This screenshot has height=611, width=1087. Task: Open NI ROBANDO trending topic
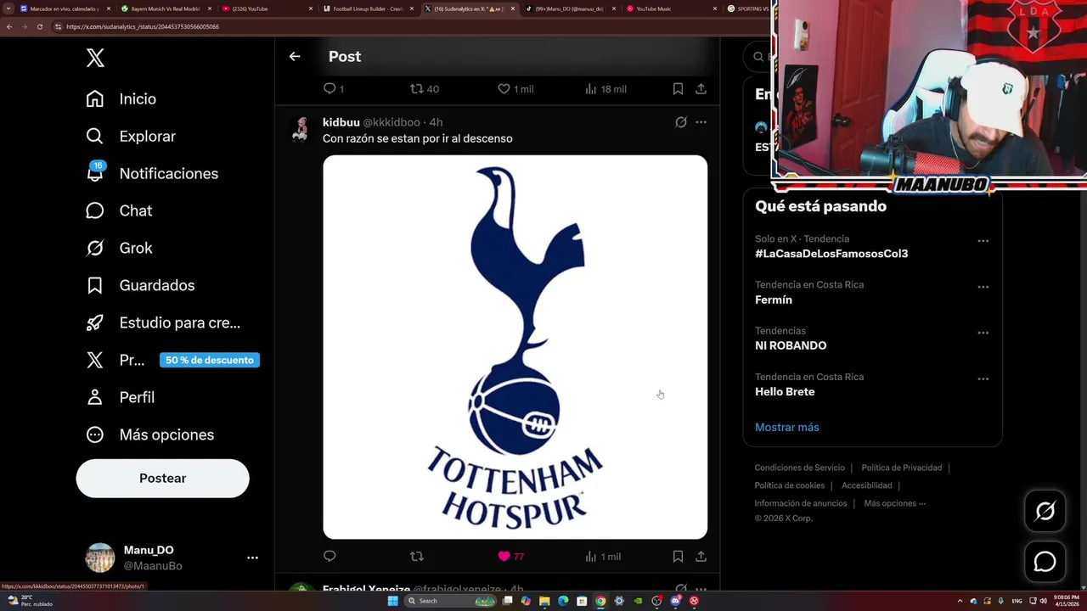pyautogui.click(x=791, y=345)
